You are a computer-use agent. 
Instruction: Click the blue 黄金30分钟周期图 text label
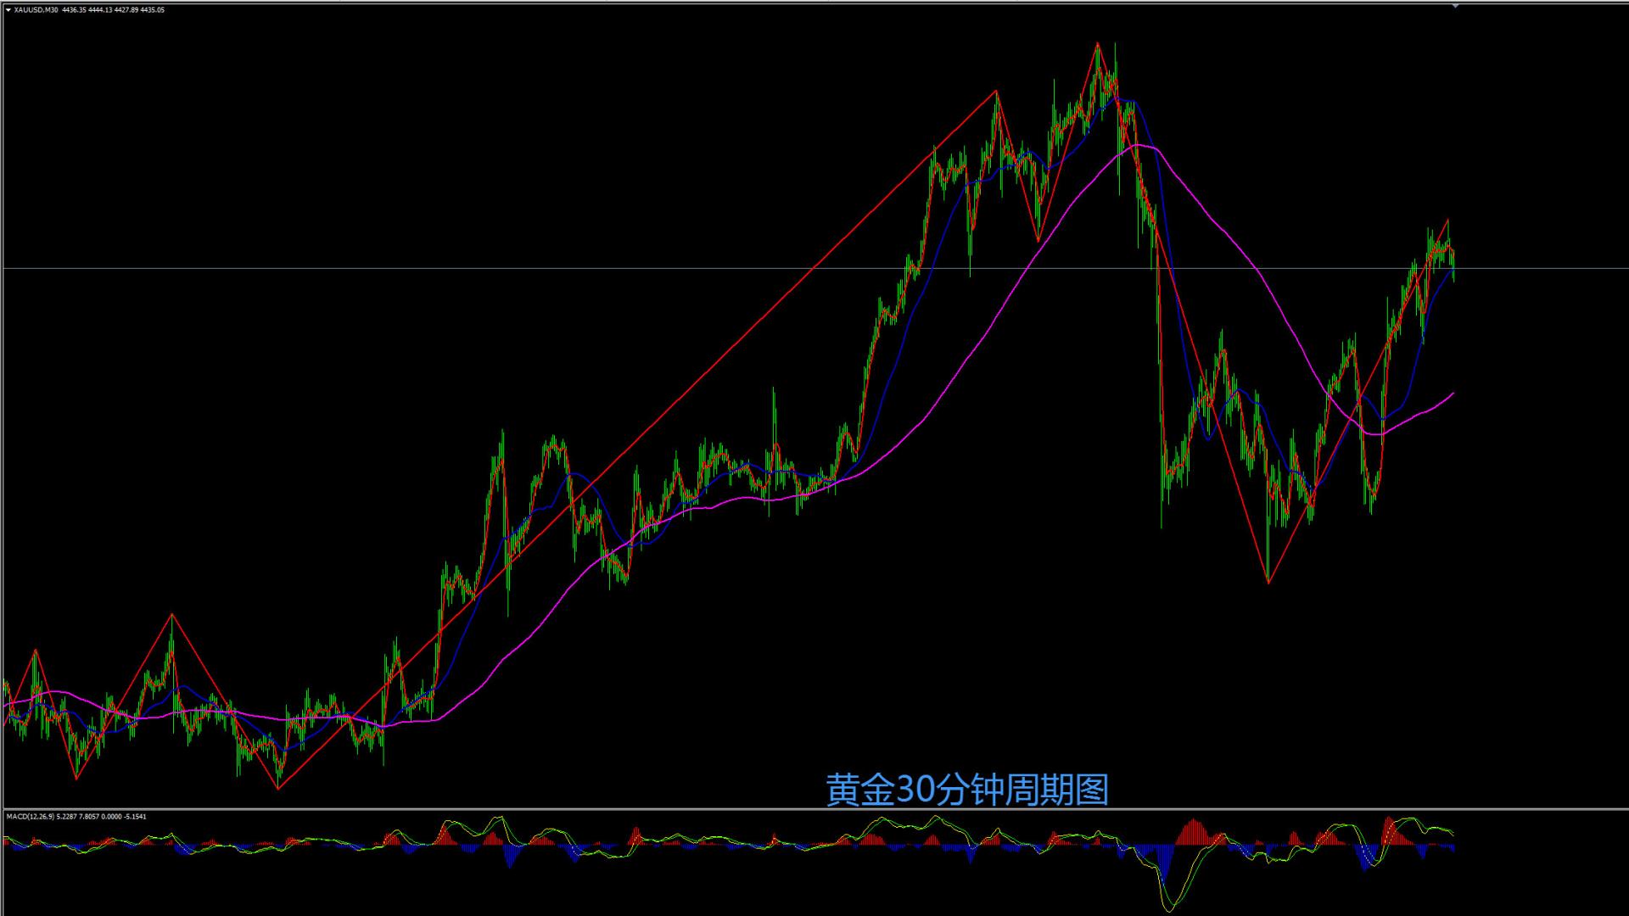coord(967,790)
